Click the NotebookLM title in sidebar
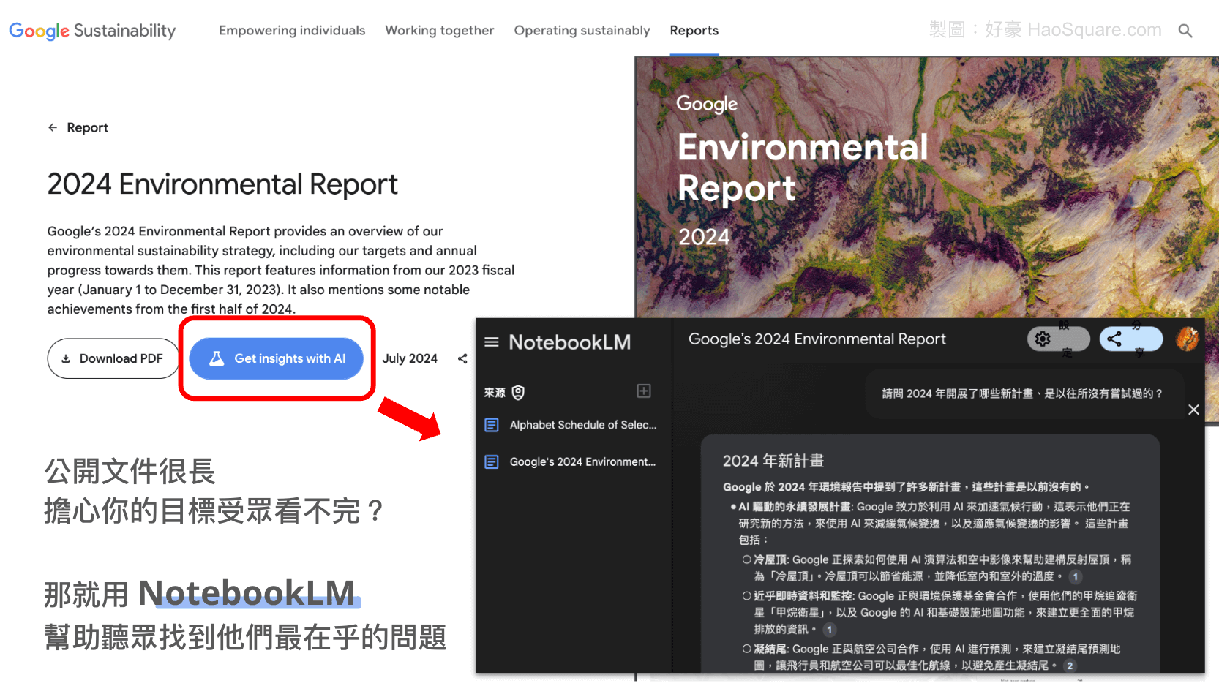The height and width of the screenshot is (686, 1219). [570, 342]
